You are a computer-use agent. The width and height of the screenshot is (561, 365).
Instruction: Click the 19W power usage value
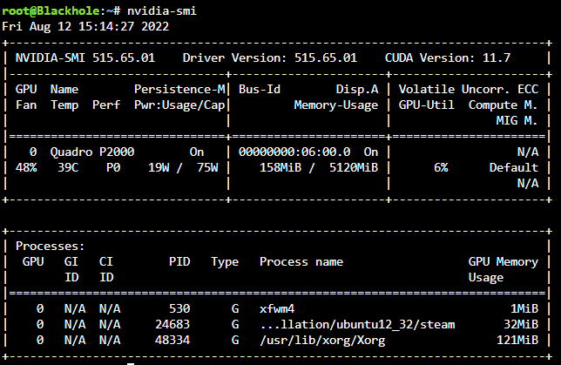click(x=159, y=167)
